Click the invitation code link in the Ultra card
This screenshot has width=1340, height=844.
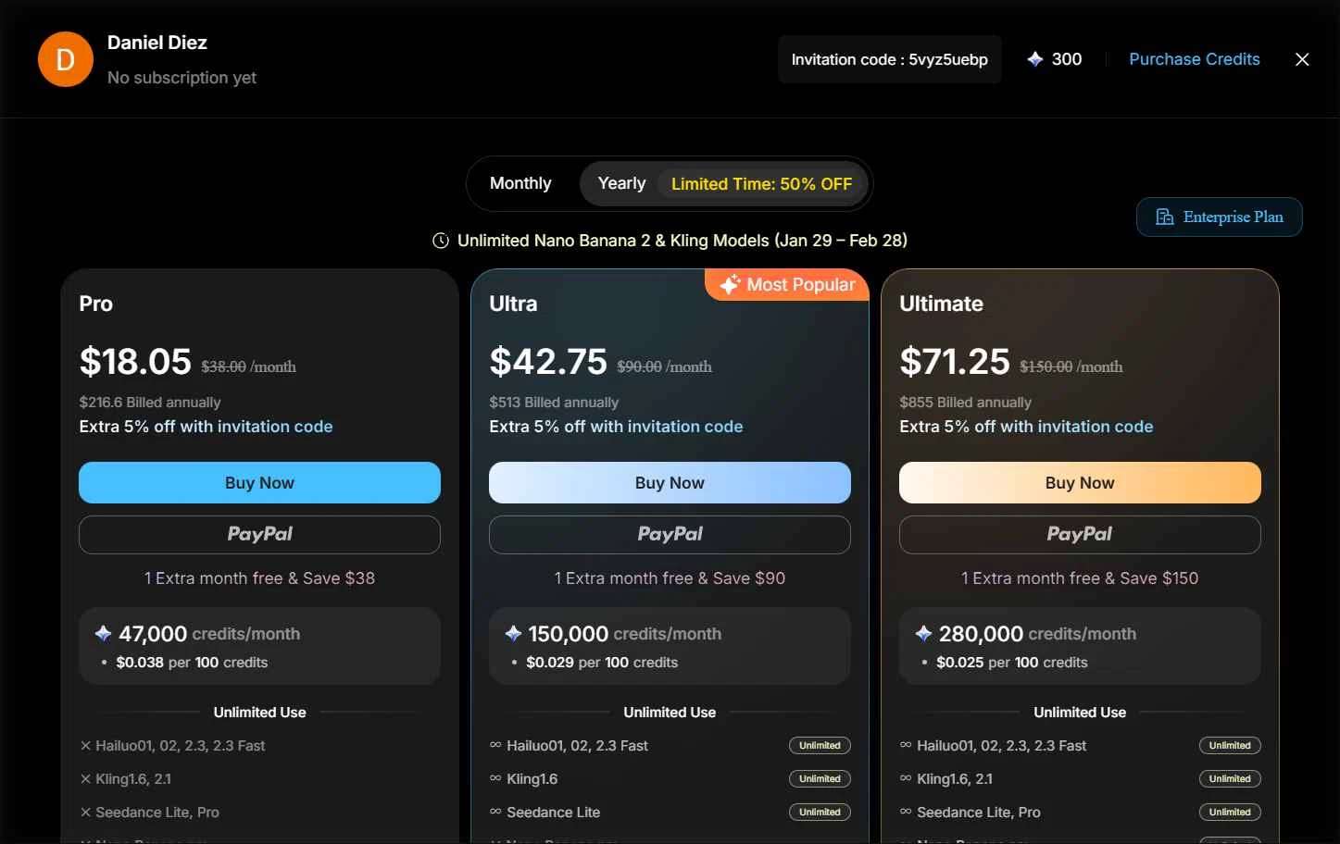pyautogui.click(x=685, y=427)
